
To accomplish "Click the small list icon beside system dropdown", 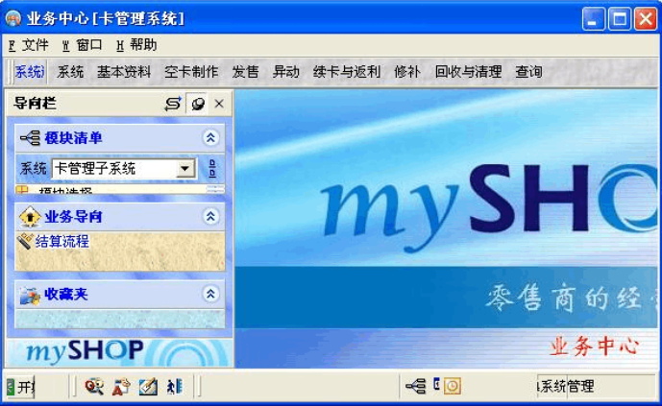I will (x=212, y=169).
